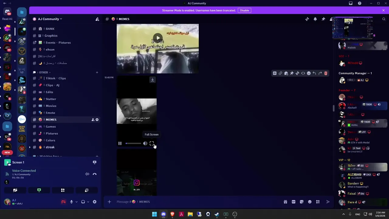
Task: Reply to the message using the reply arrow
Action: click(314, 73)
